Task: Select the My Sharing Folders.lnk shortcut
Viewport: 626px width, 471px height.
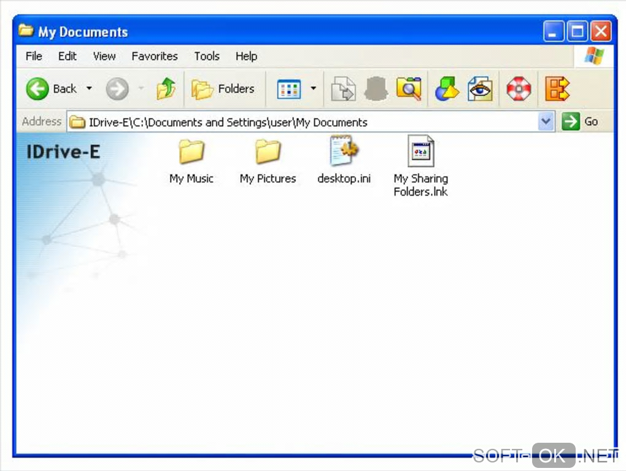Action: click(x=421, y=166)
